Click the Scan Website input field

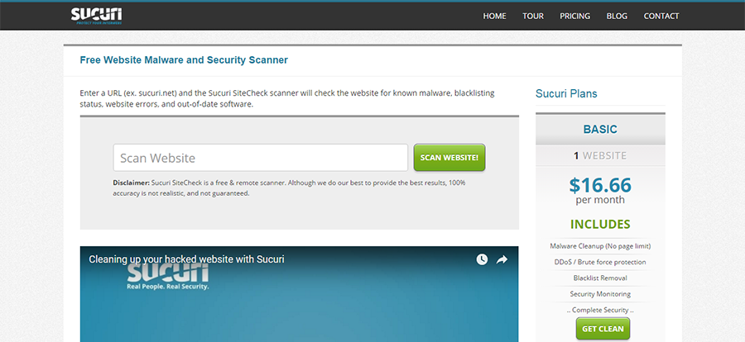260,158
